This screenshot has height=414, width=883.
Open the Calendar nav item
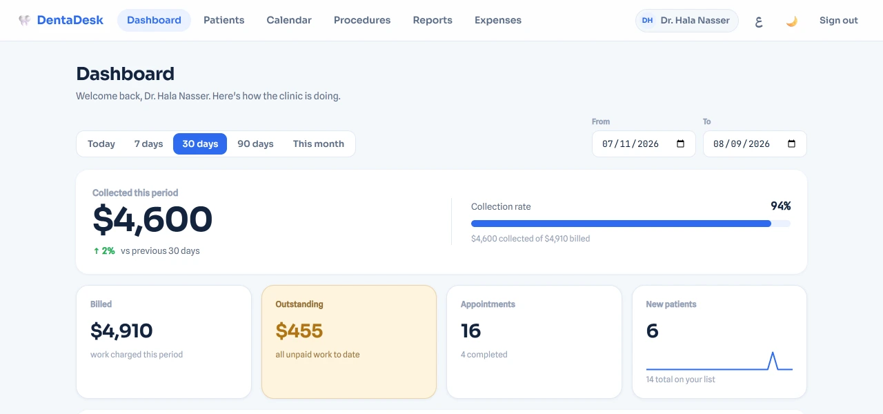(289, 20)
